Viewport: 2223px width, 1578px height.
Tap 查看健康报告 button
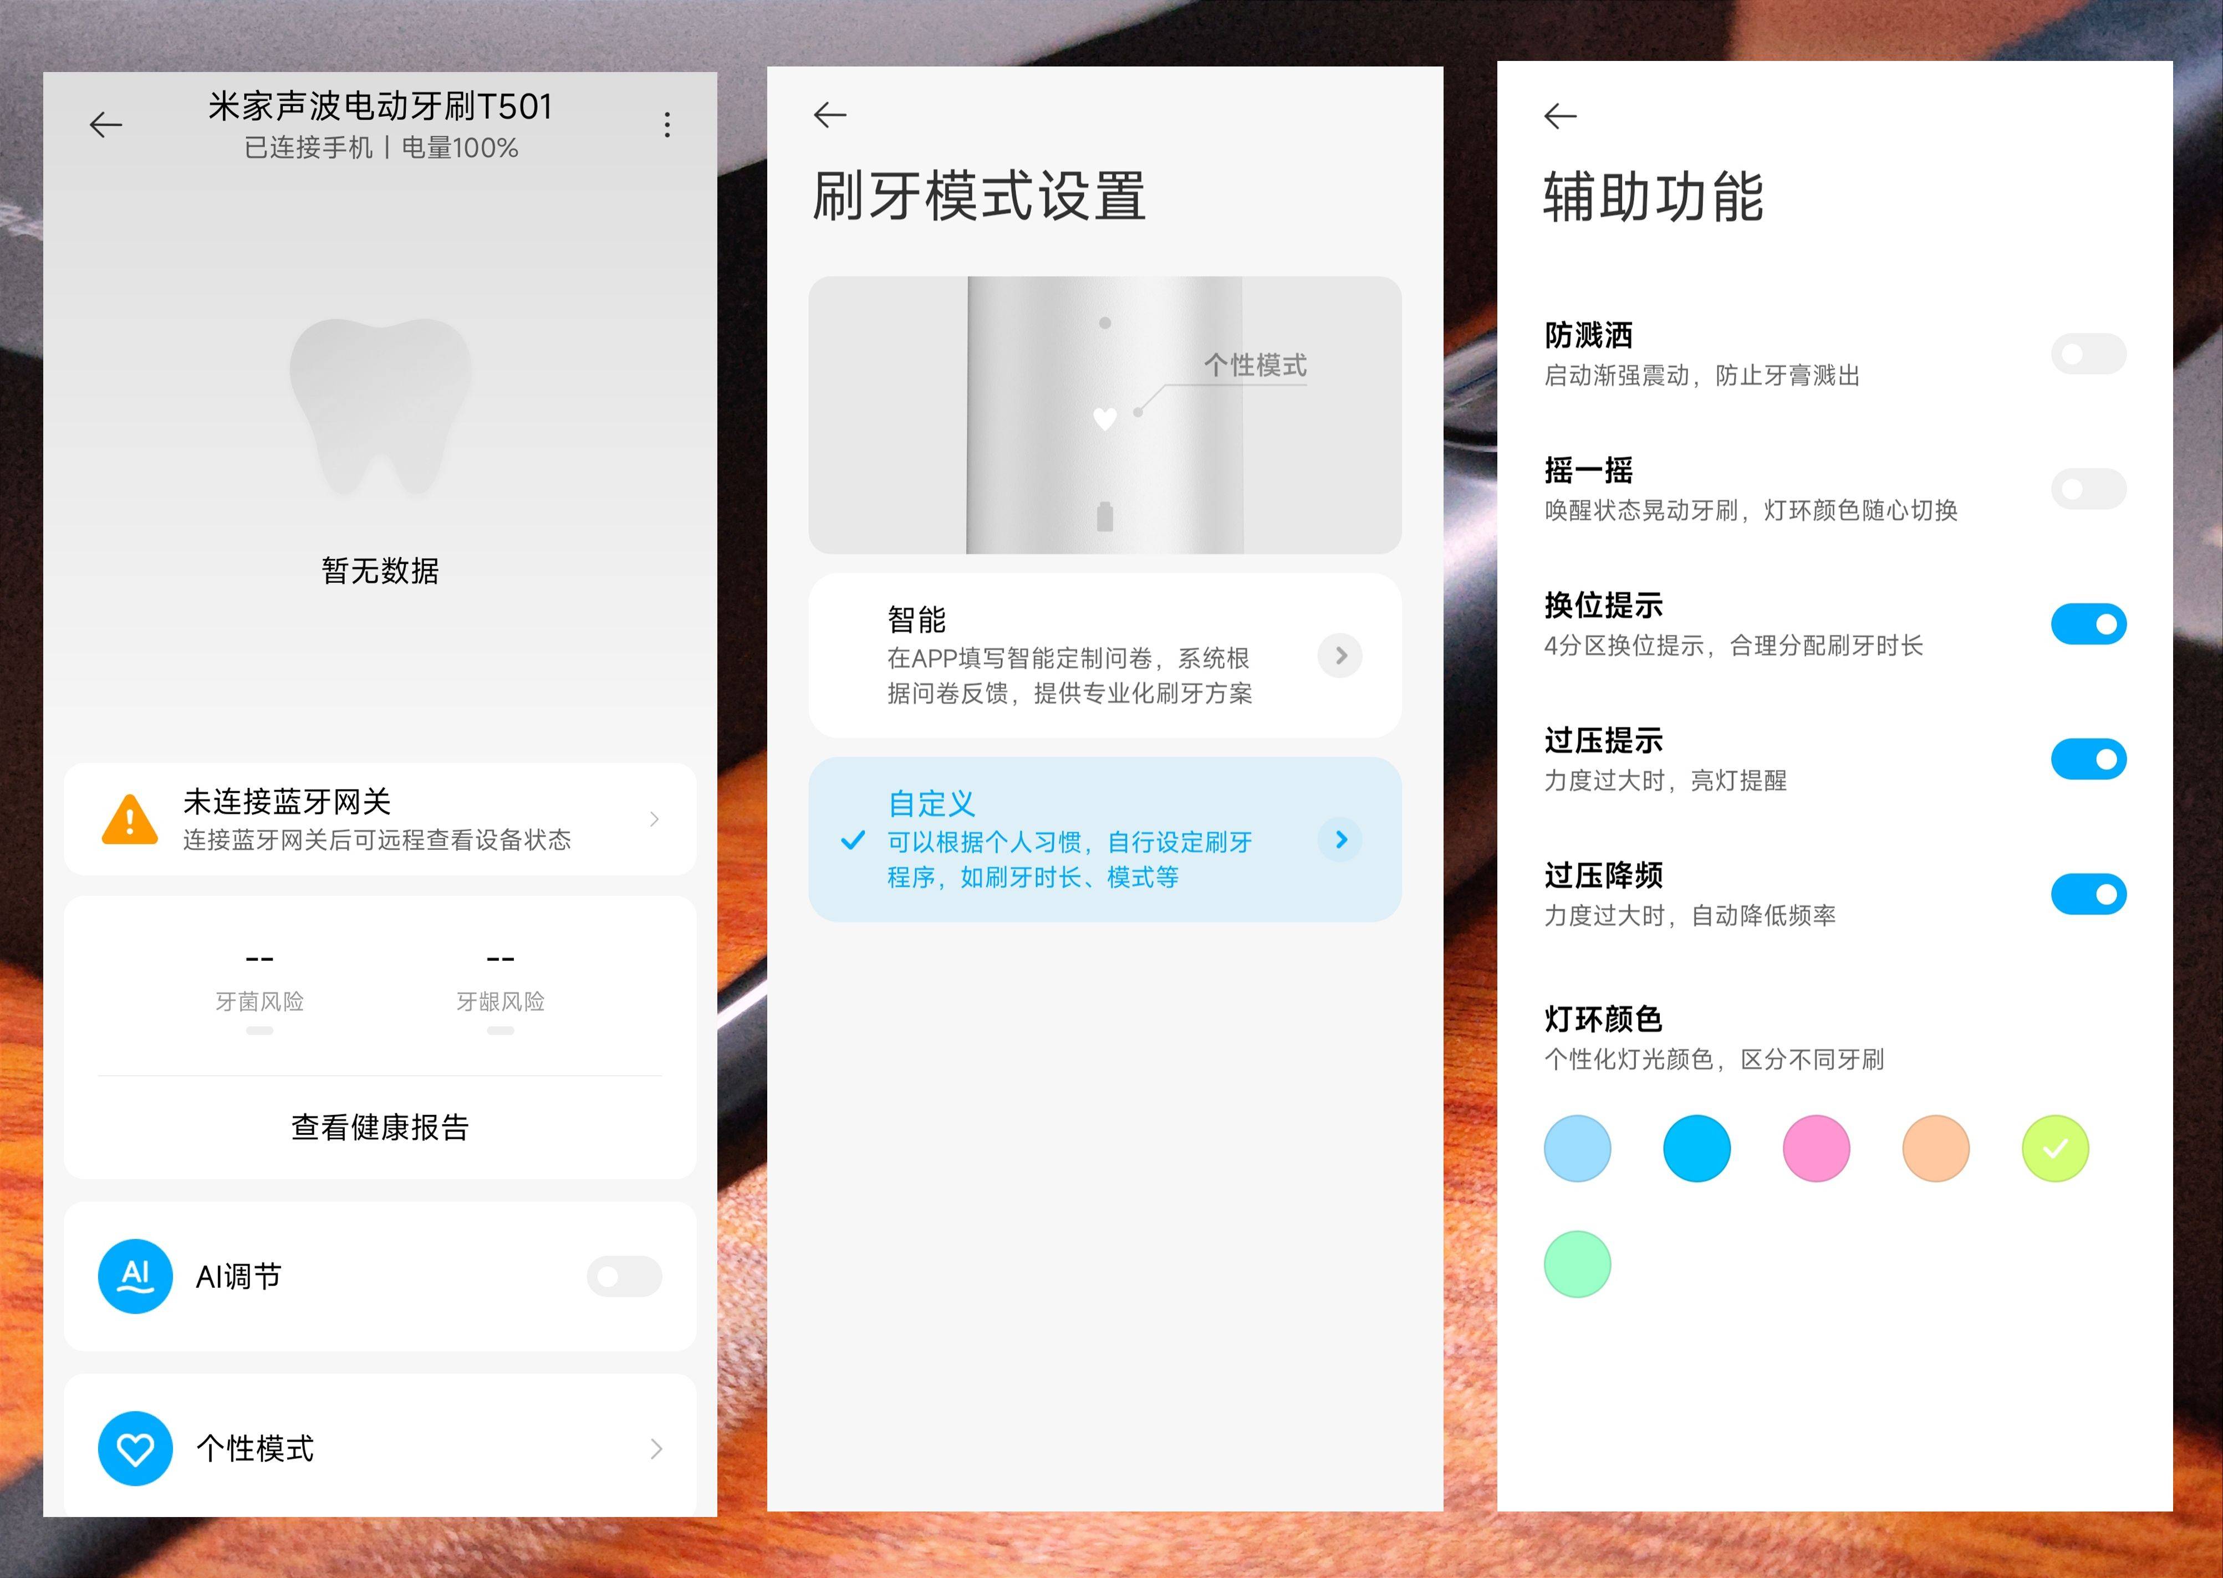pyautogui.click(x=380, y=1127)
